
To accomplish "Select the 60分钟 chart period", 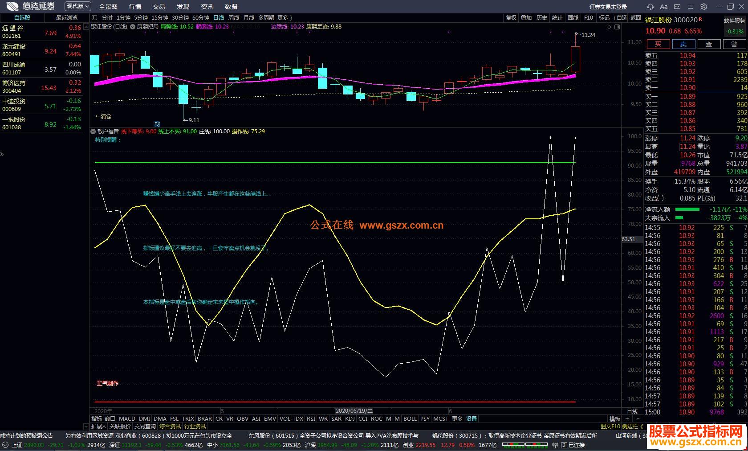I will coord(201,18).
